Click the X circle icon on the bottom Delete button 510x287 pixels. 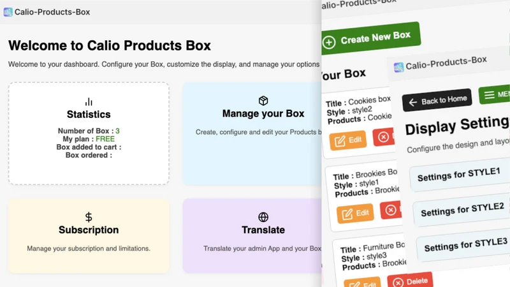pyautogui.click(x=398, y=282)
